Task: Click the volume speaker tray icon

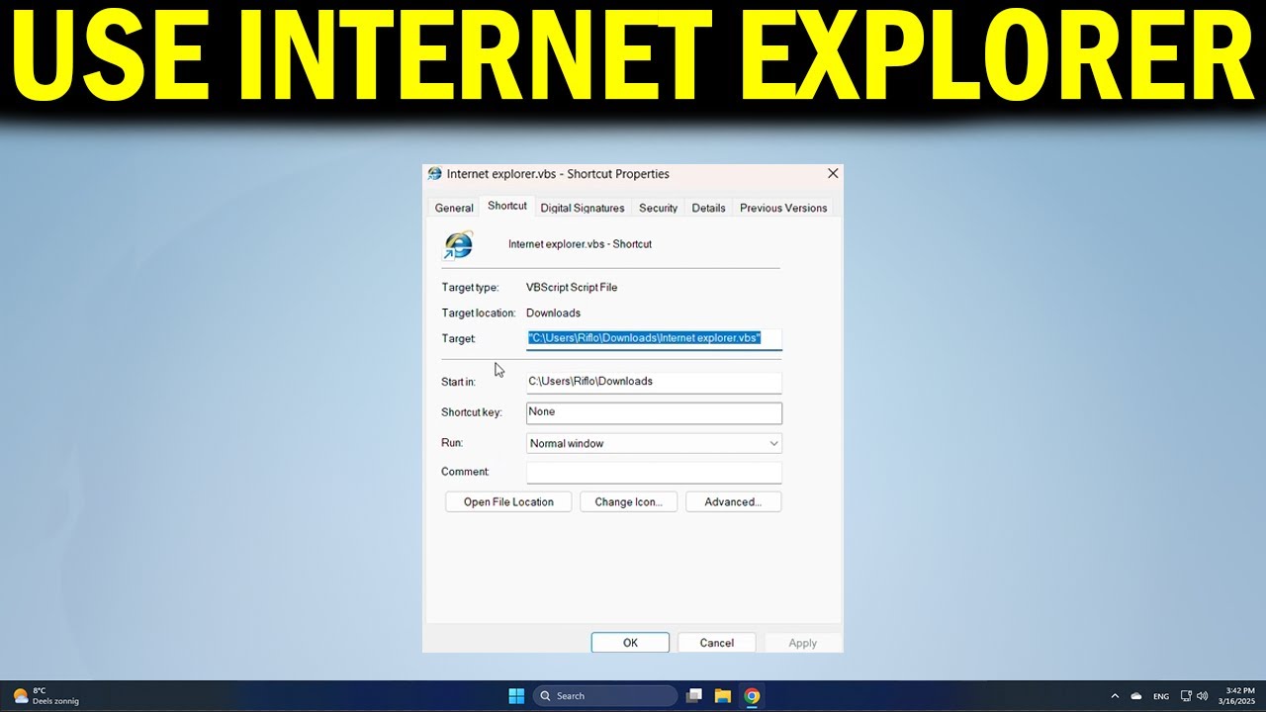Action: (1203, 696)
